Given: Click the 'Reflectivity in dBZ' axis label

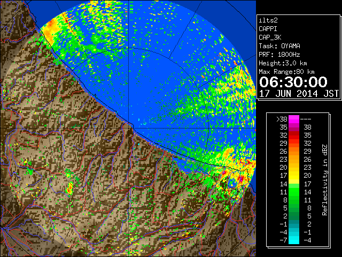Looking at the screenshot, I should tap(324, 180).
